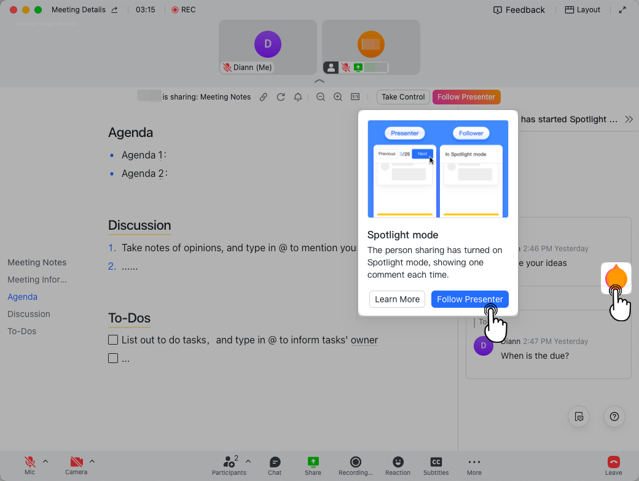Copy the shared document link icon

tap(264, 96)
